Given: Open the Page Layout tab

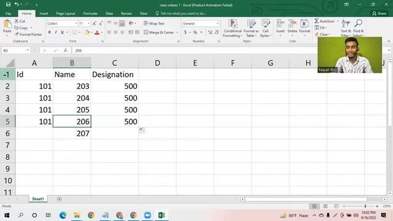Looking at the screenshot, I should (66, 14).
